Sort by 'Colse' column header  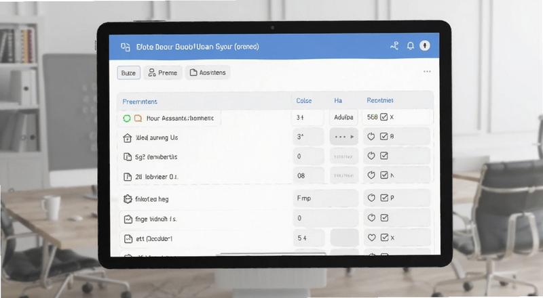coord(303,101)
